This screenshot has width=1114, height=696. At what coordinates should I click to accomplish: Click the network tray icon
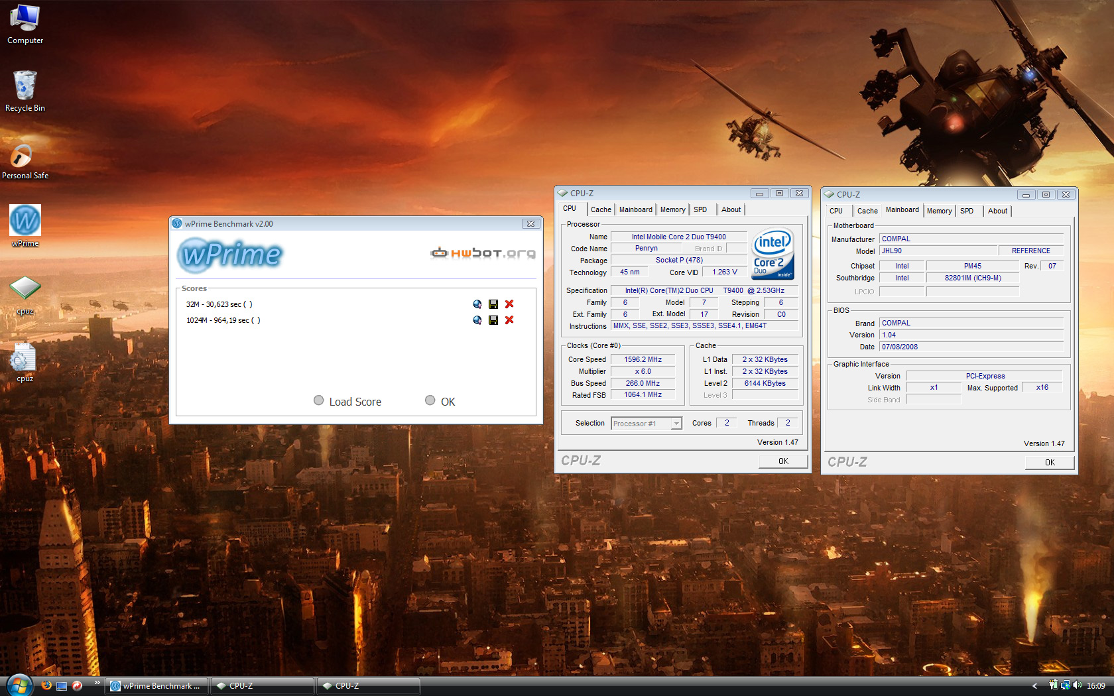[1065, 685]
